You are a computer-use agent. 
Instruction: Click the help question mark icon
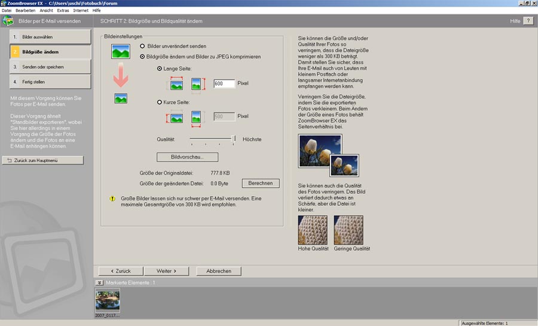(528, 21)
